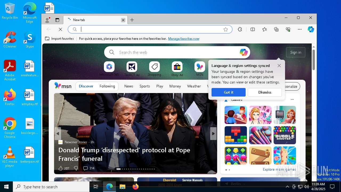Screen dimensions: 341x192
Task: Open the block puzzle game thumbnail
Action: pyautogui.click(x=236, y=135)
